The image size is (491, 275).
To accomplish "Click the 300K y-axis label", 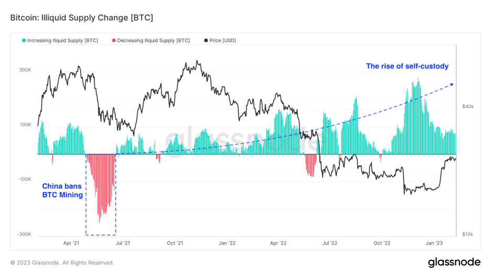I will click(x=25, y=70).
